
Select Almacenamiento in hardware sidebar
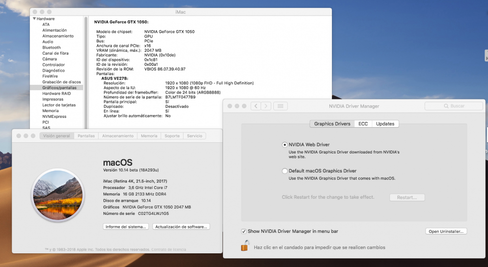click(58, 36)
